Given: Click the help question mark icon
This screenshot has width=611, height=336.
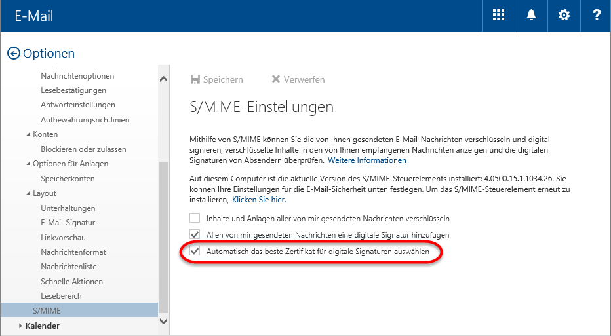Looking at the screenshot, I should (x=596, y=16).
